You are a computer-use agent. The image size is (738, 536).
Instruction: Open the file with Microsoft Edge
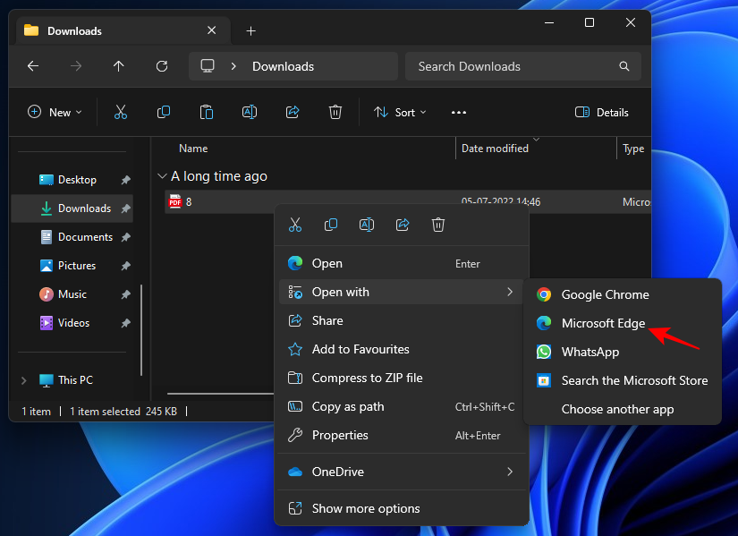tap(603, 323)
